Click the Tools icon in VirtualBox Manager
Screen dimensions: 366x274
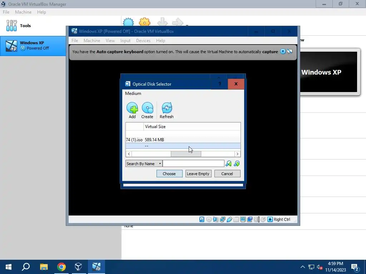point(11,25)
